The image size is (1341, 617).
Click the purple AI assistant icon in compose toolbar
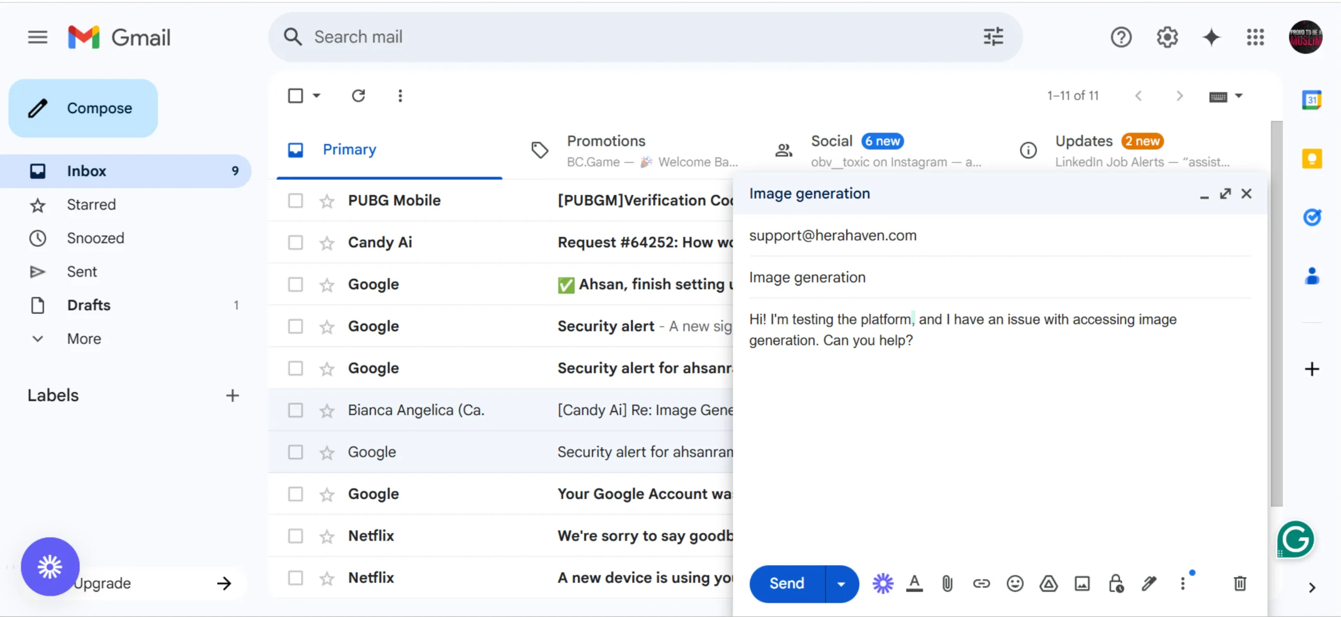click(883, 583)
